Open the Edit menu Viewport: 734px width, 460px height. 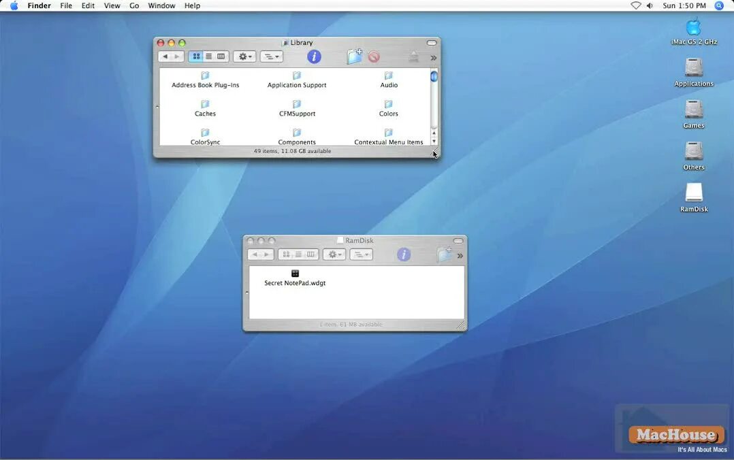(x=88, y=5)
